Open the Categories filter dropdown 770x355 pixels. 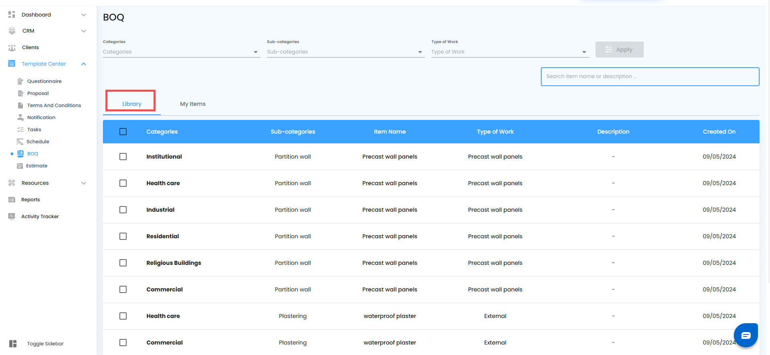coord(182,52)
